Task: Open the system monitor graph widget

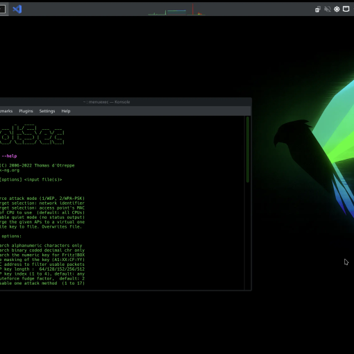Action: point(176,10)
